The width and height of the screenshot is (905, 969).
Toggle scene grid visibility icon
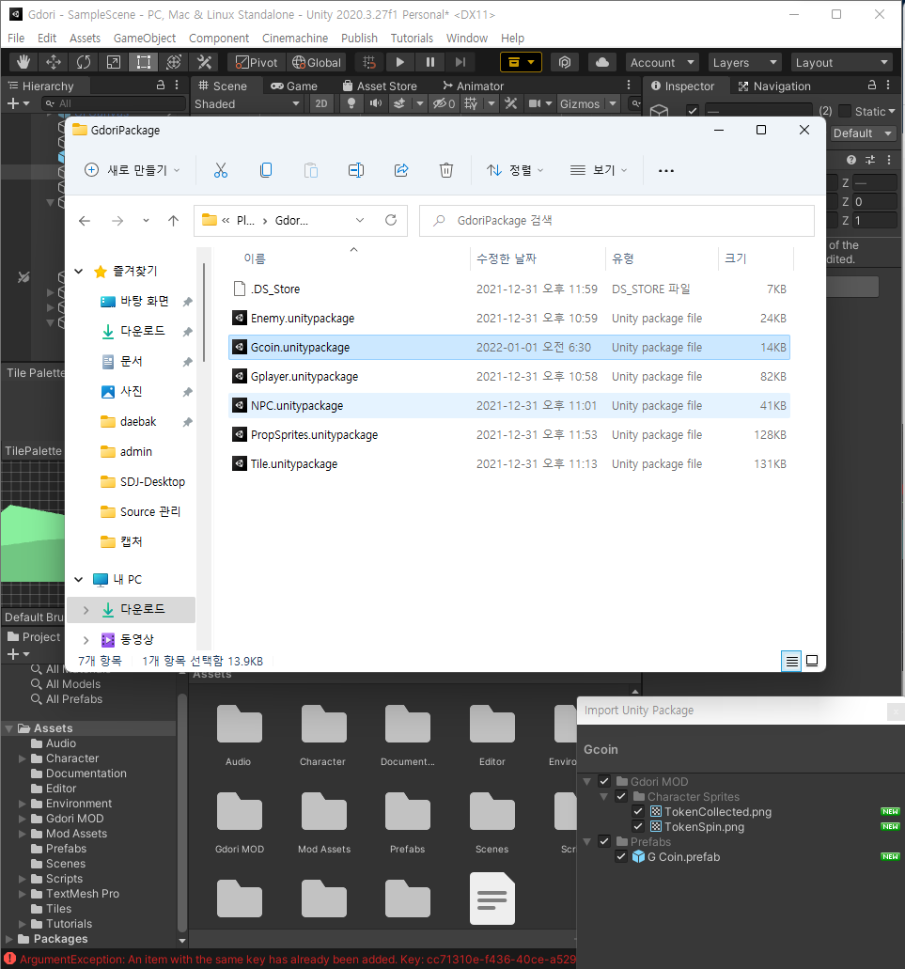pyautogui.click(x=472, y=103)
